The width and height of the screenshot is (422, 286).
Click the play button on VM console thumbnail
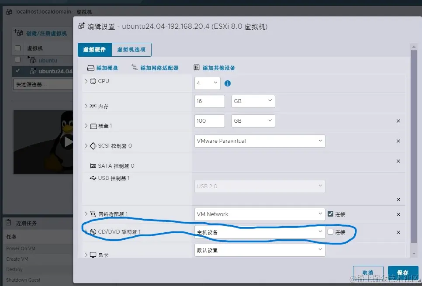tap(67, 142)
